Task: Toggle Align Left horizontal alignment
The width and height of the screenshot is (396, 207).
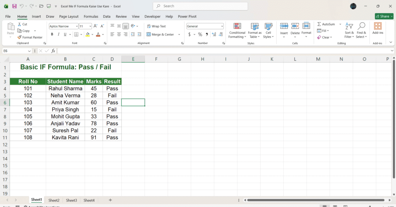Action: [113, 34]
